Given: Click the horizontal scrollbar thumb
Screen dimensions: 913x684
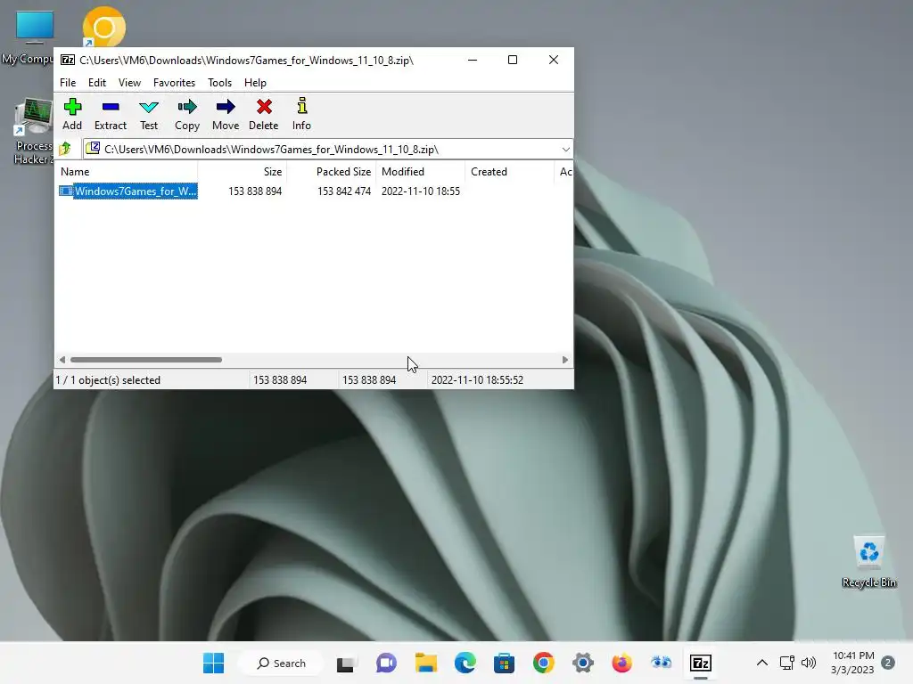Looking at the screenshot, I should [146, 360].
